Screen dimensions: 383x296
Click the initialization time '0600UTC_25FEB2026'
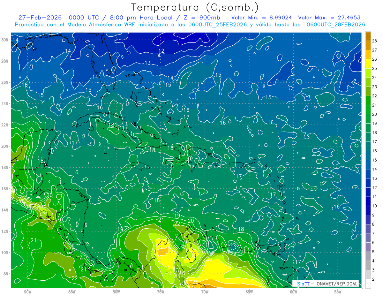218,25
